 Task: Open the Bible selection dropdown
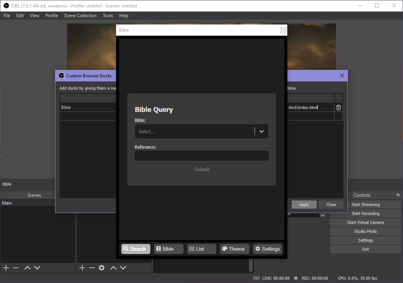[x=261, y=131]
